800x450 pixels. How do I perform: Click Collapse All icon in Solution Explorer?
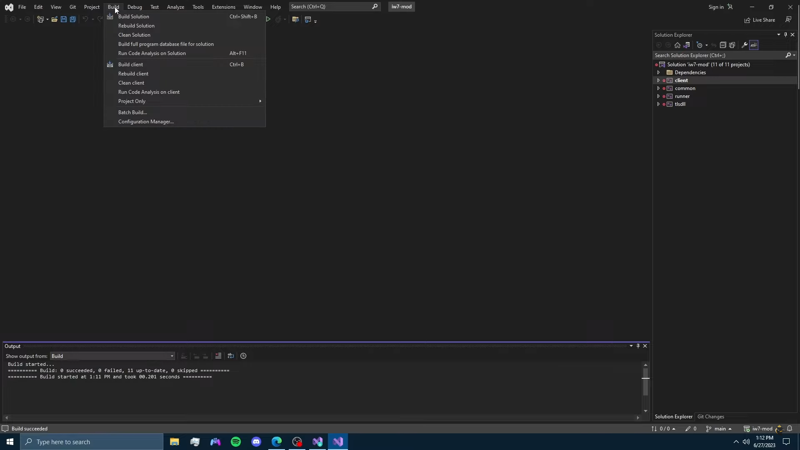(x=723, y=45)
